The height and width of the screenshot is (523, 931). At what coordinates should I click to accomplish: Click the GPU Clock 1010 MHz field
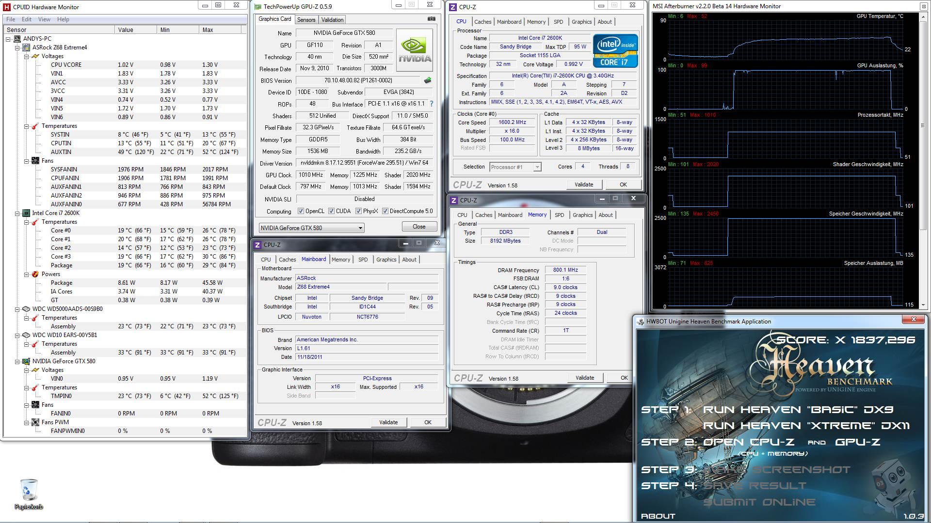click(311, 175)
